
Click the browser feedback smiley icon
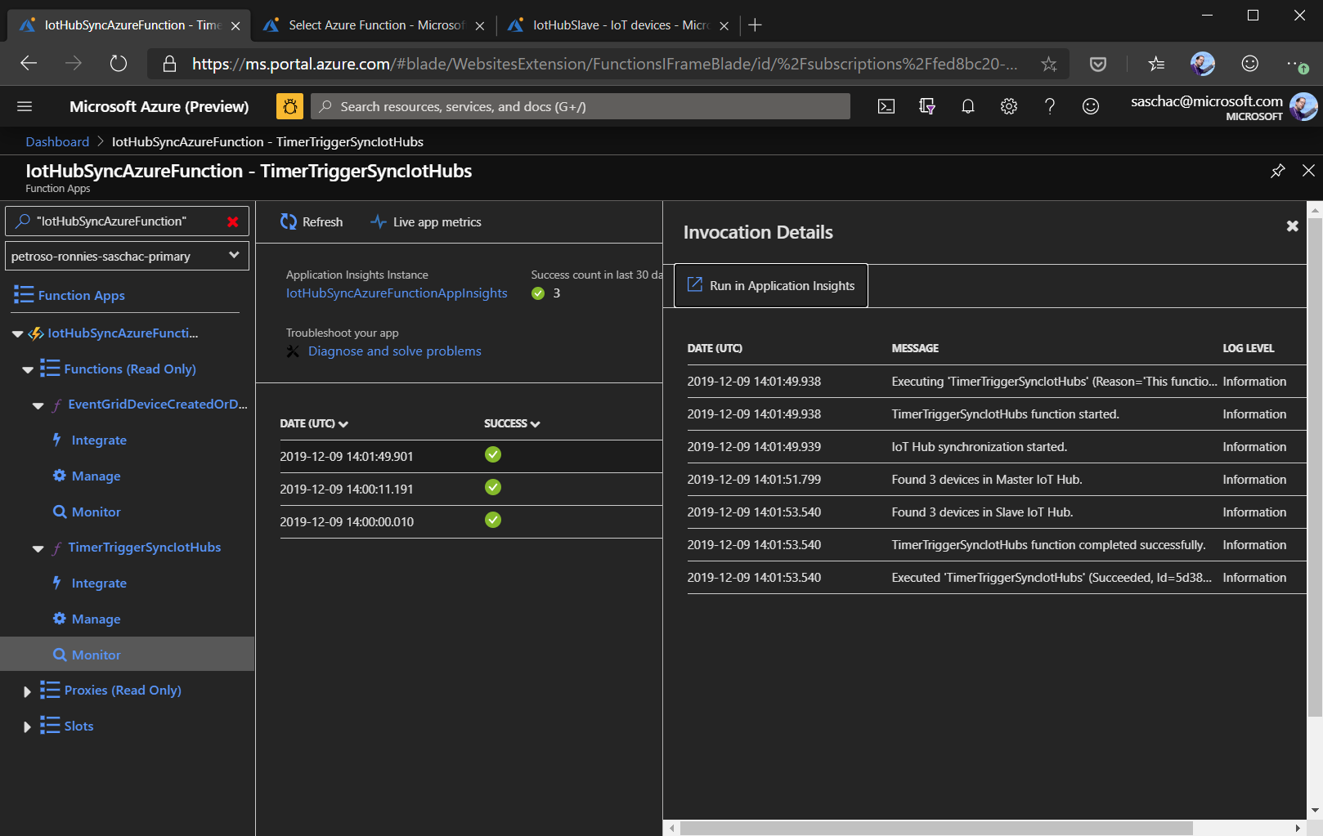point(1249,64)
